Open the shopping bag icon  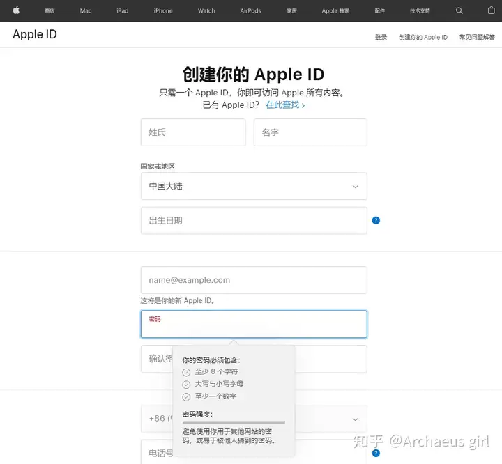[x=491, y=10]
